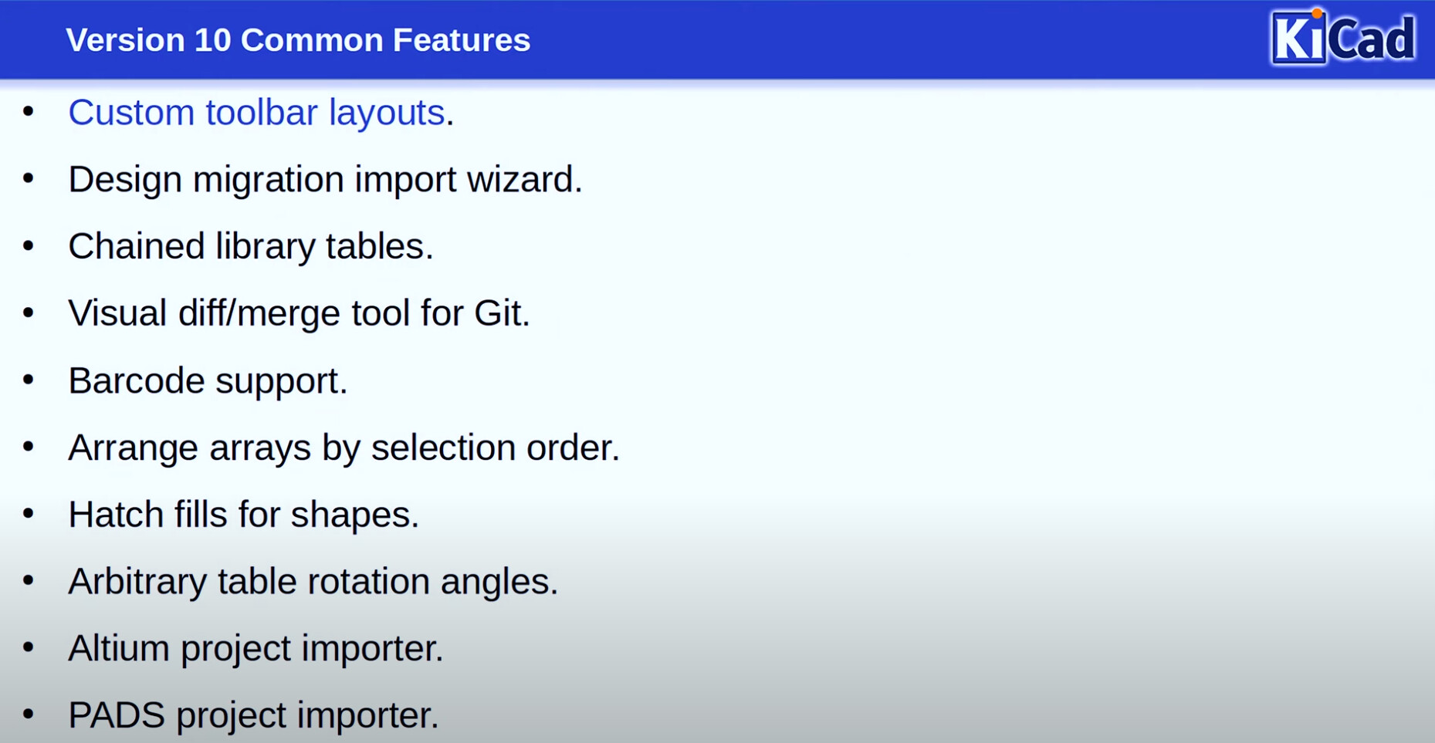1435x743 pixels.
Task: Click bullet beside Visual diff/merge tool
Action: coord(29,312)
